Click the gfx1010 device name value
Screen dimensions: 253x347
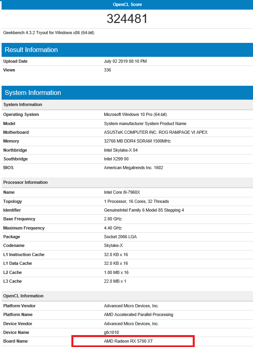111,332
